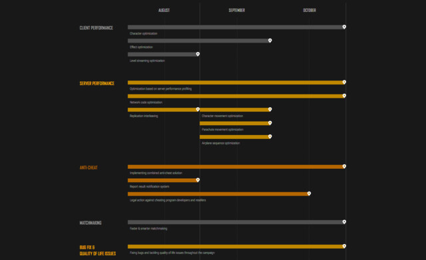Click the OCTOBER month header

click(310, 11)
